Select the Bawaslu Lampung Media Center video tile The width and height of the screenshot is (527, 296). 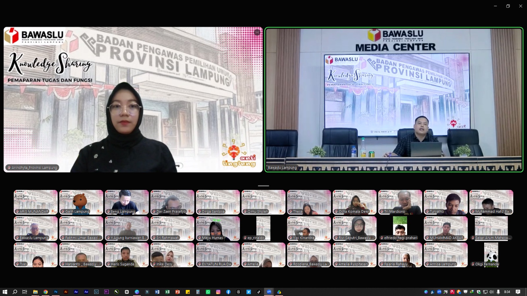394,100
